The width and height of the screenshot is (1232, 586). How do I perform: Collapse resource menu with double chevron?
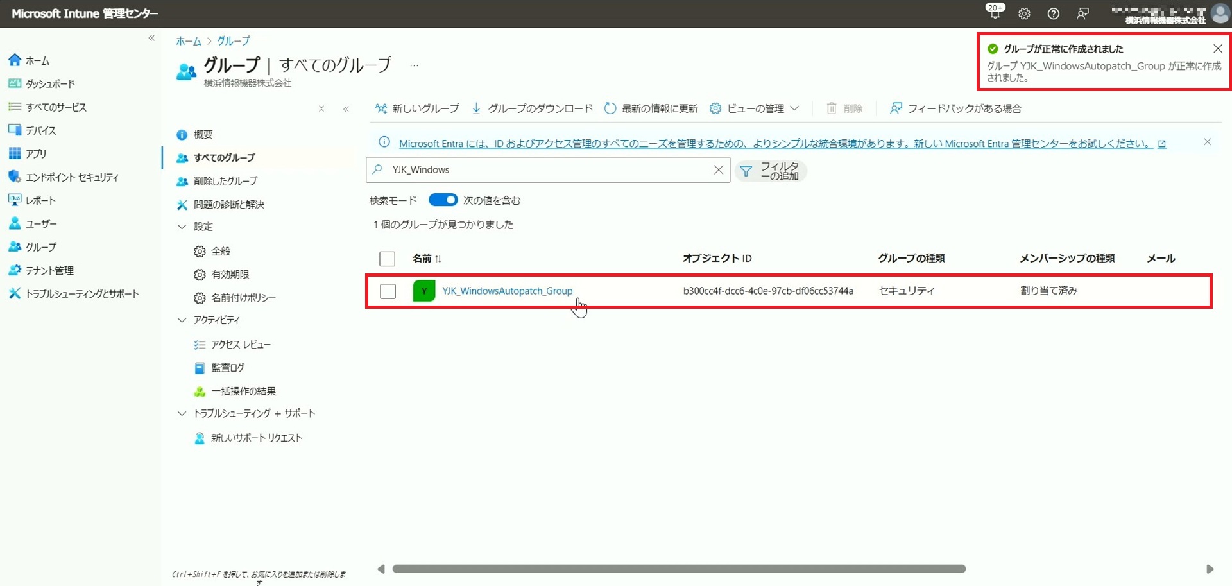[346, 108]
